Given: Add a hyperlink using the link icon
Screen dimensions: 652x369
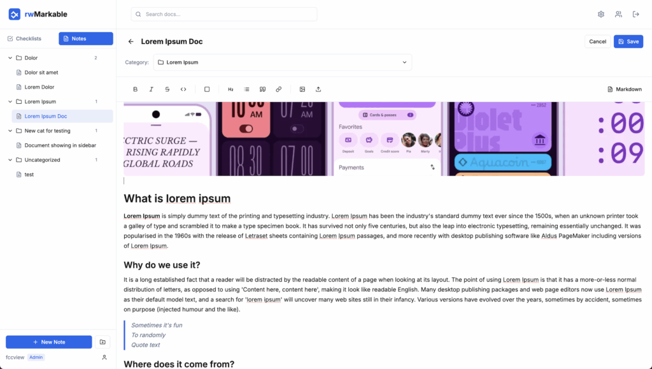Looking at the screenshot, I should click(278, 89).
